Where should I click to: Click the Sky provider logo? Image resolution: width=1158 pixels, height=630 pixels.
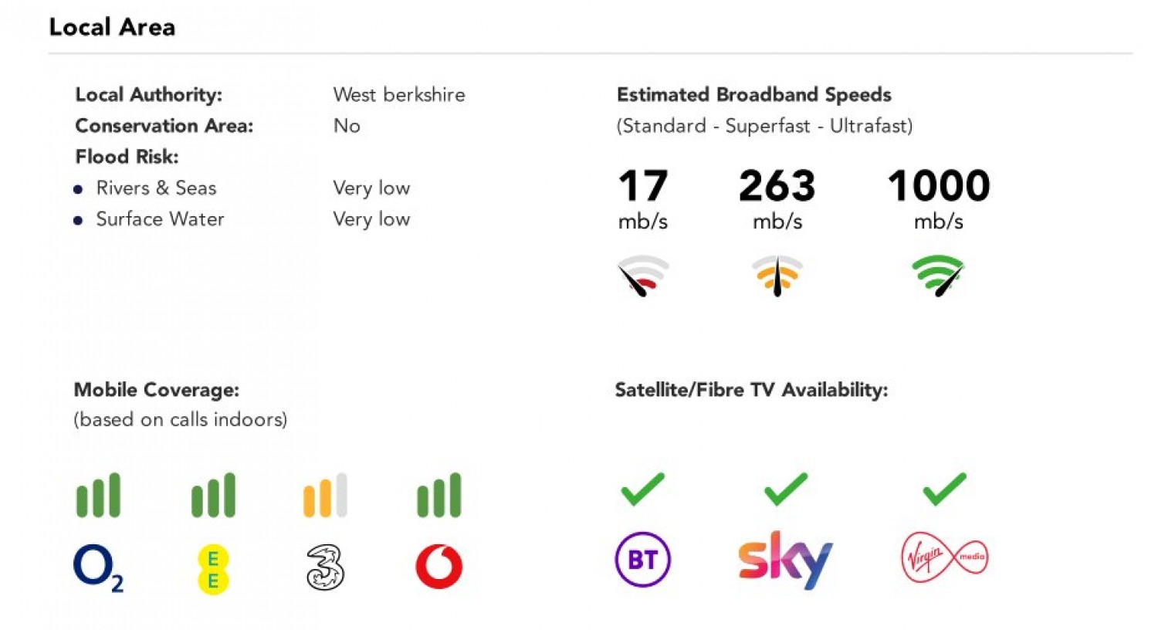click(785, 560)
